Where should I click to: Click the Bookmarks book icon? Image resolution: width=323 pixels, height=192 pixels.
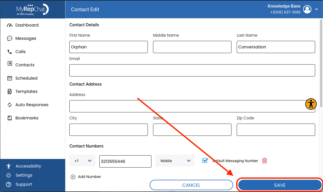(10, 118)
